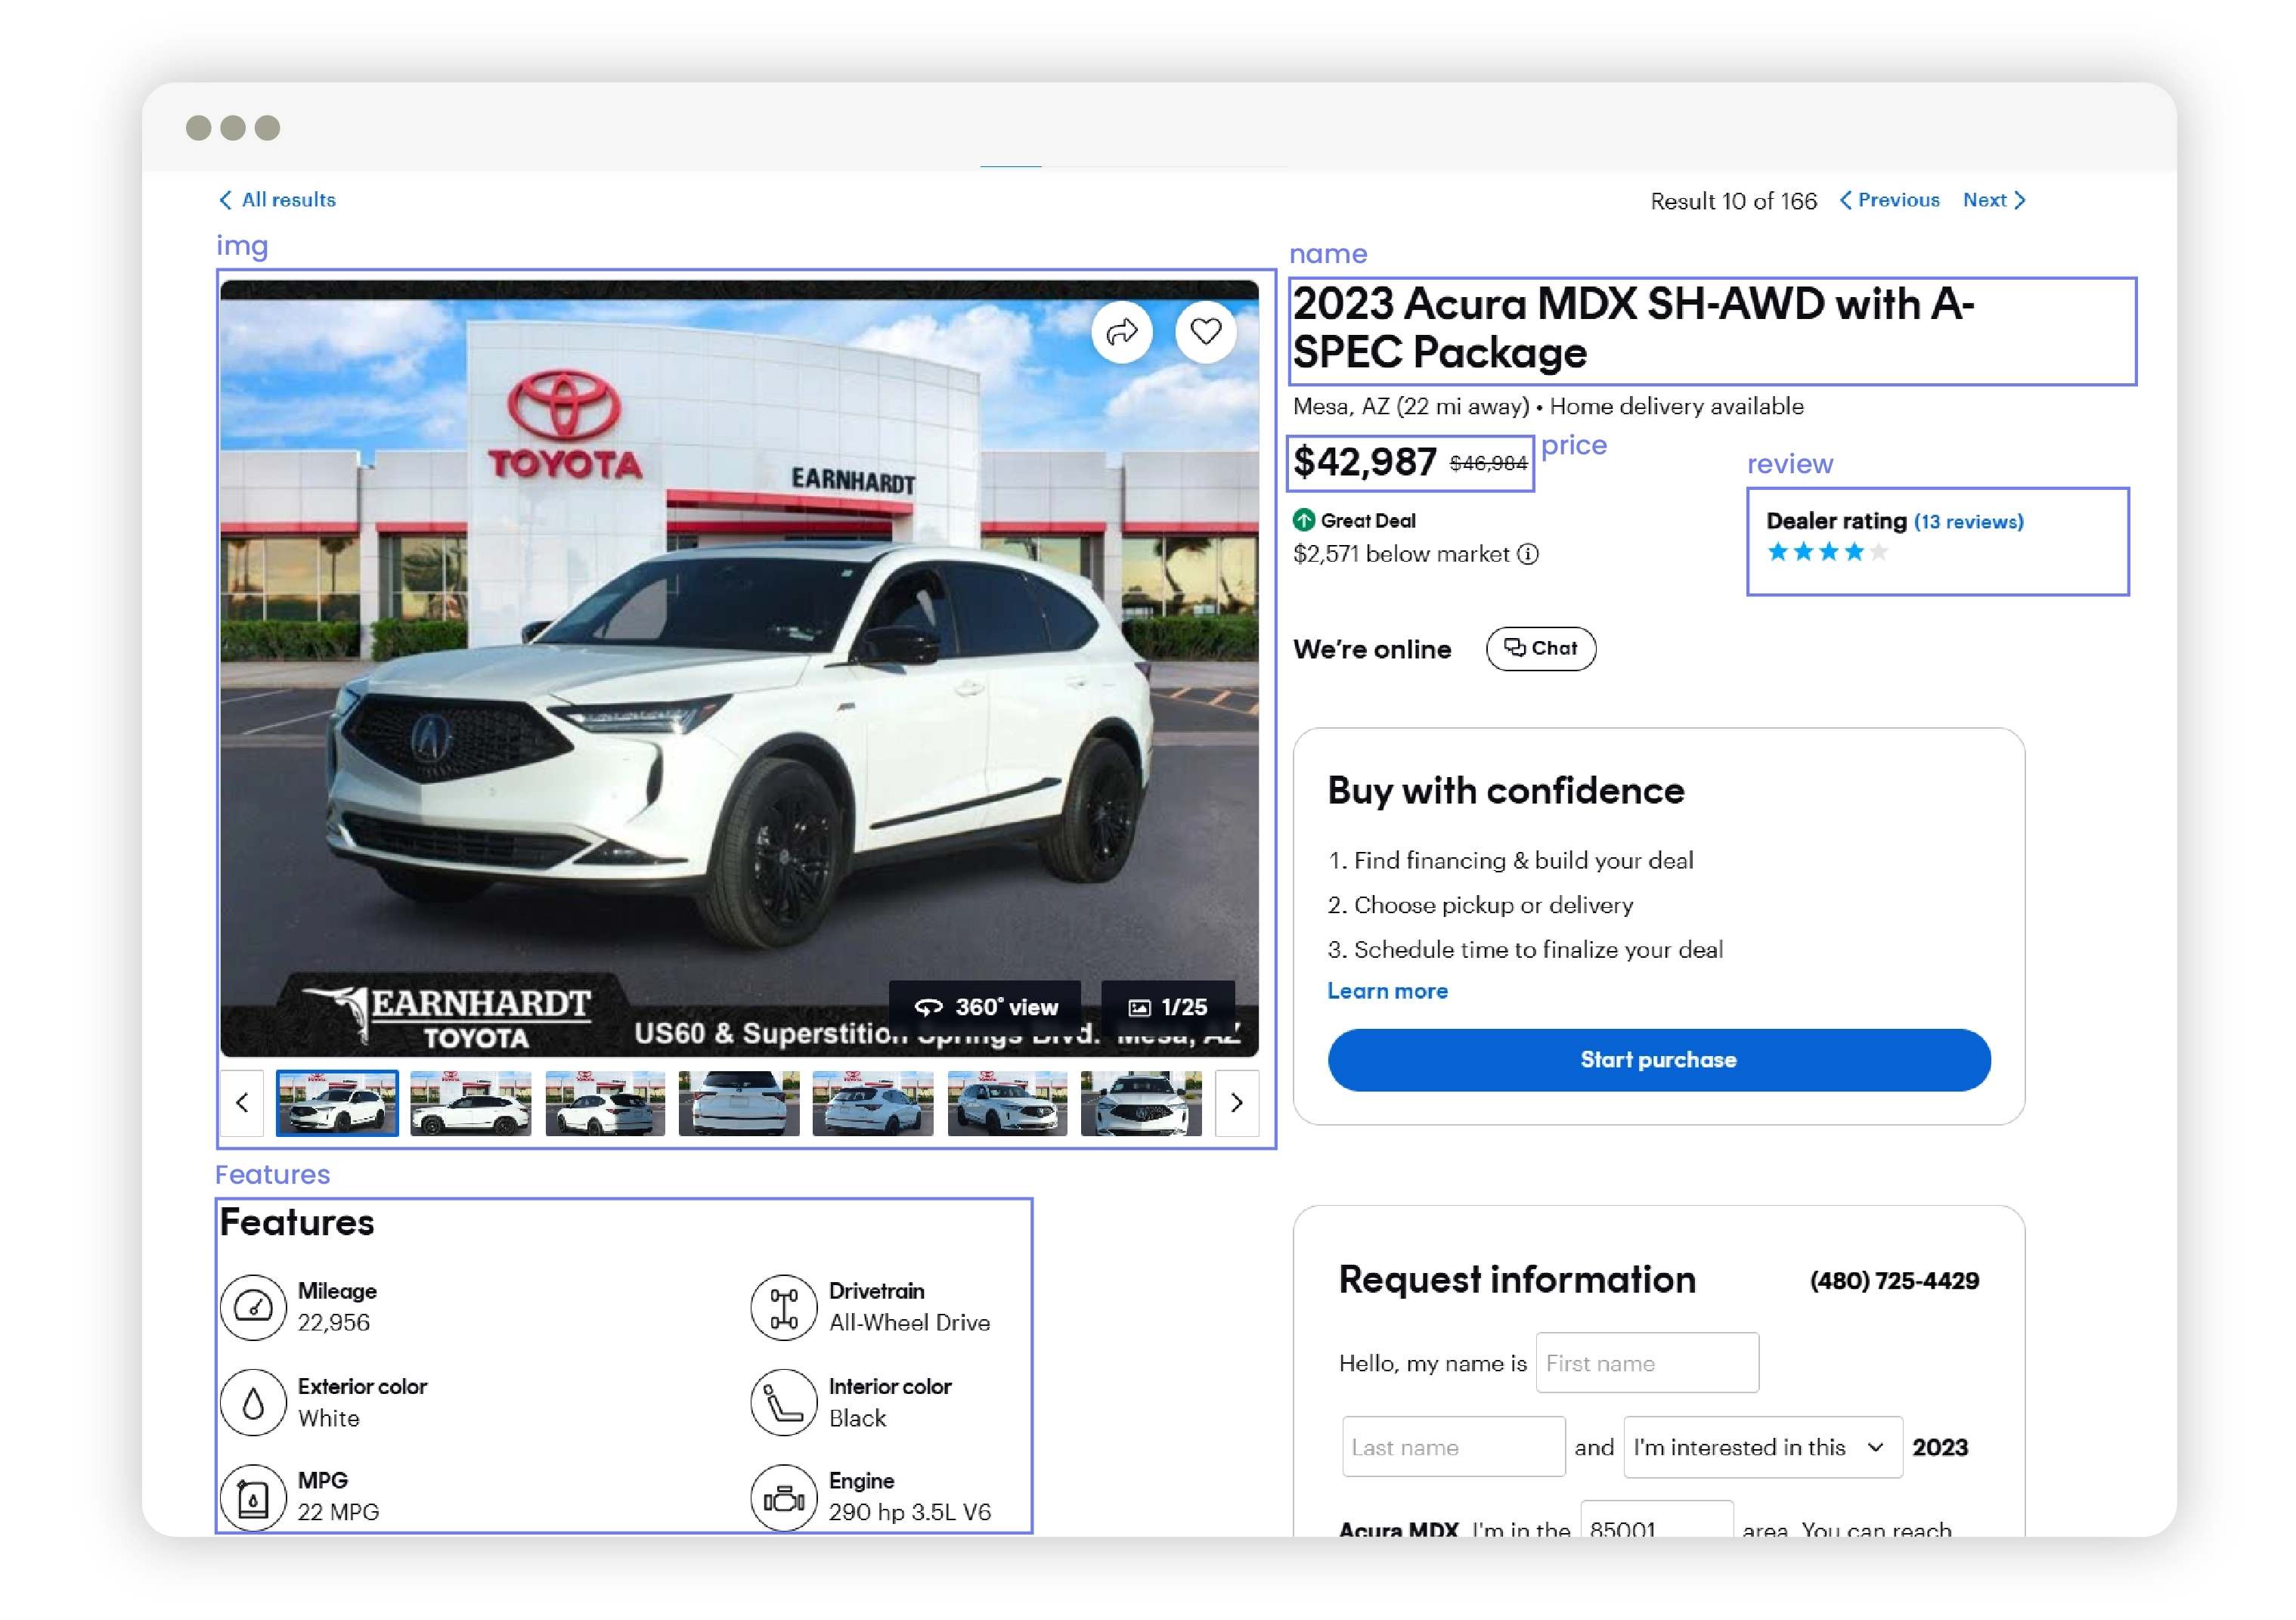Click the 2023 Acura MDX title
This screenshot has width=2296, height=1620.
click(1633, 328)
